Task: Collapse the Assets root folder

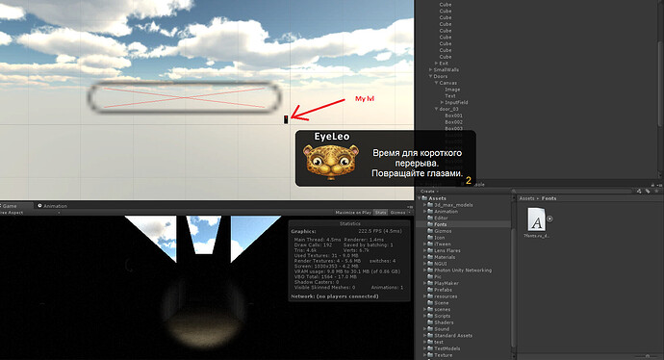Action: 420,198
